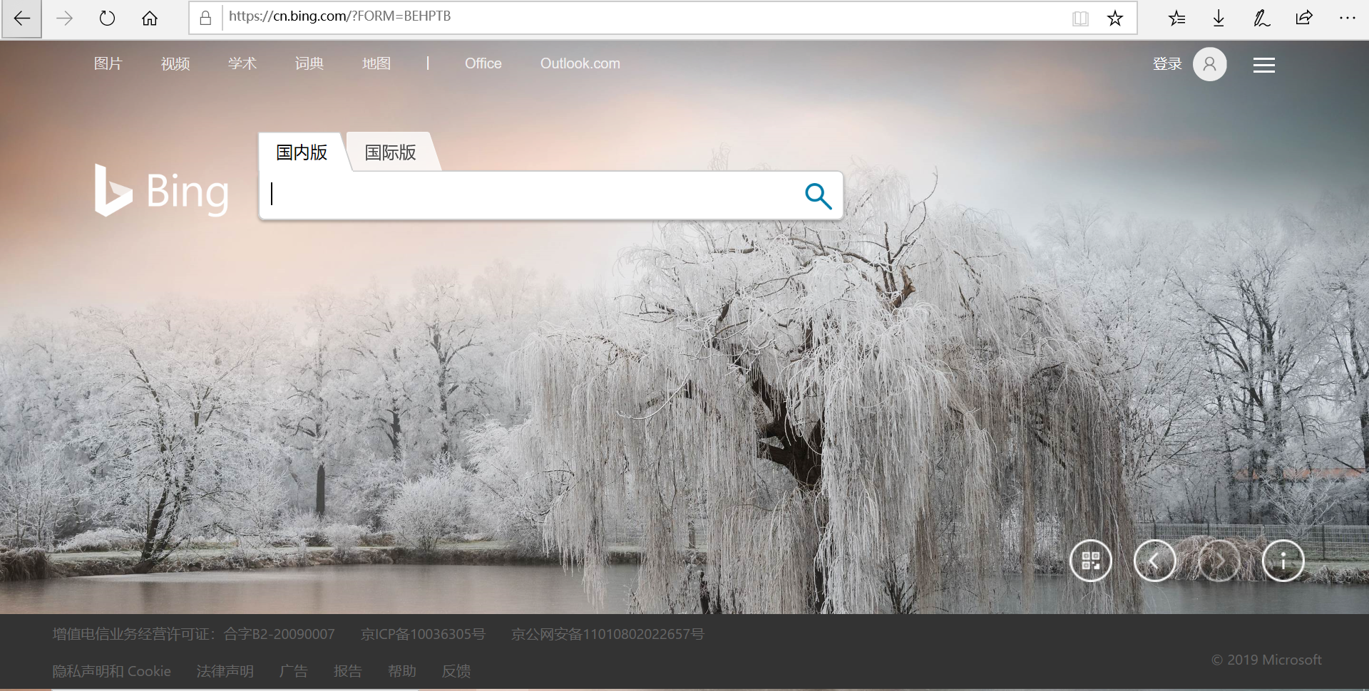The width and height of the screenshot is (1369, 691).
Task: Open 反馈 feedback link
Action: point(456,671)
